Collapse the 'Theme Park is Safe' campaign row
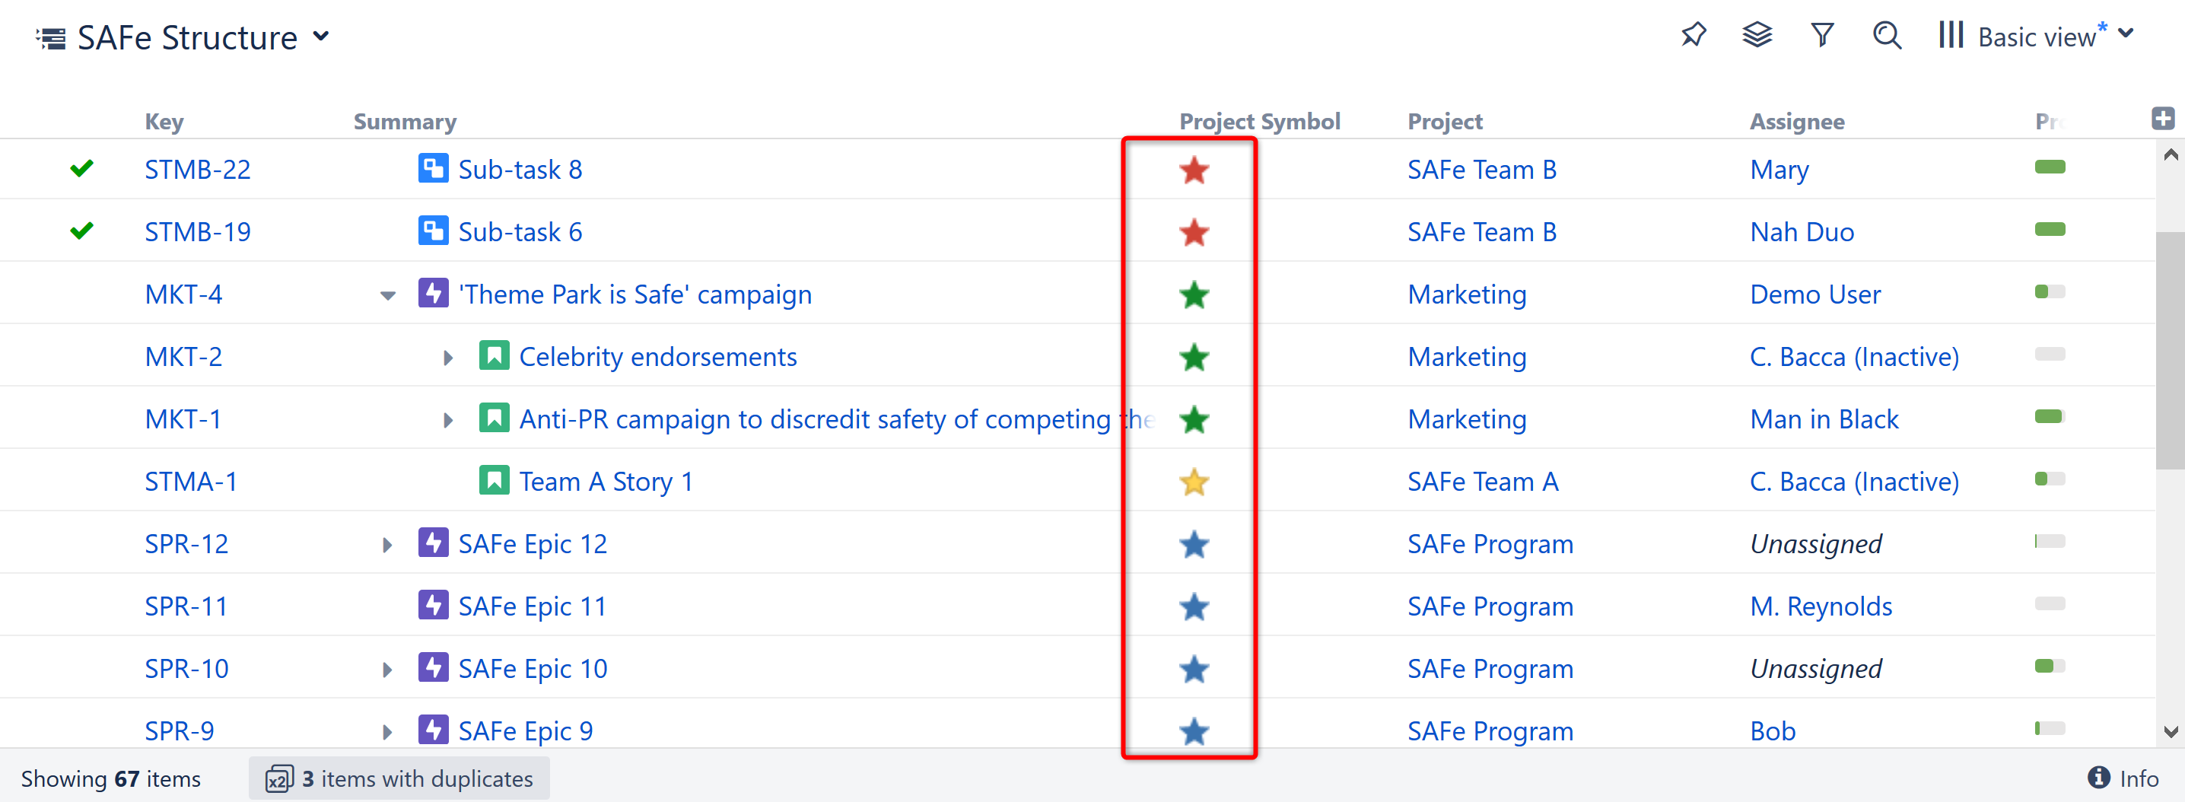Image resolution: width=2185 pixels, height=802 pixels. pyautogui.click(x=386, y=294)
